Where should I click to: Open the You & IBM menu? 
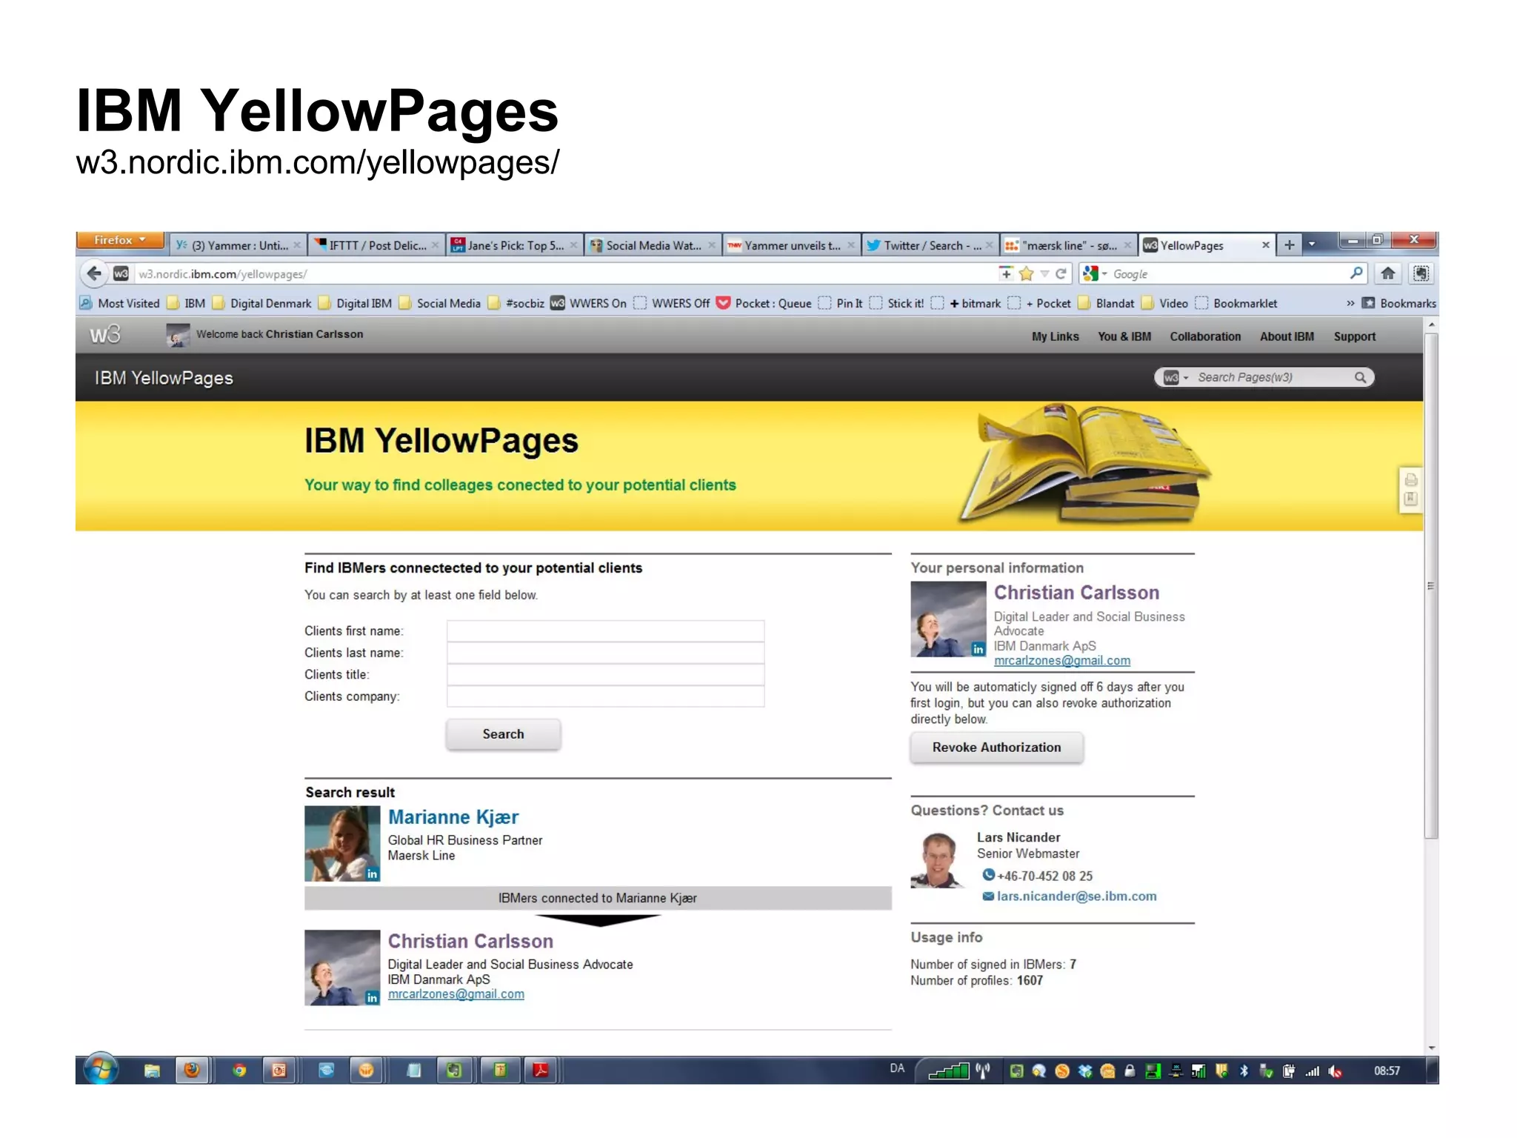click(1124, 336)
